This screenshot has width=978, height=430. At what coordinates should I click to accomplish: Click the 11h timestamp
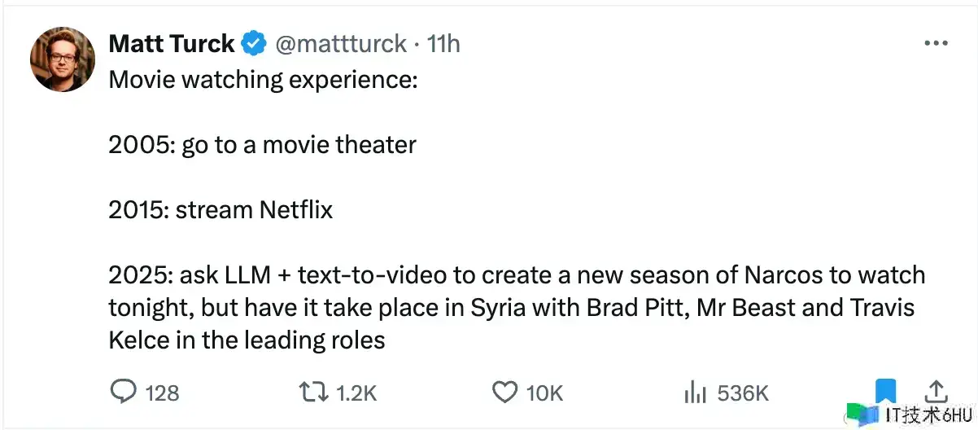click(443, 44)
